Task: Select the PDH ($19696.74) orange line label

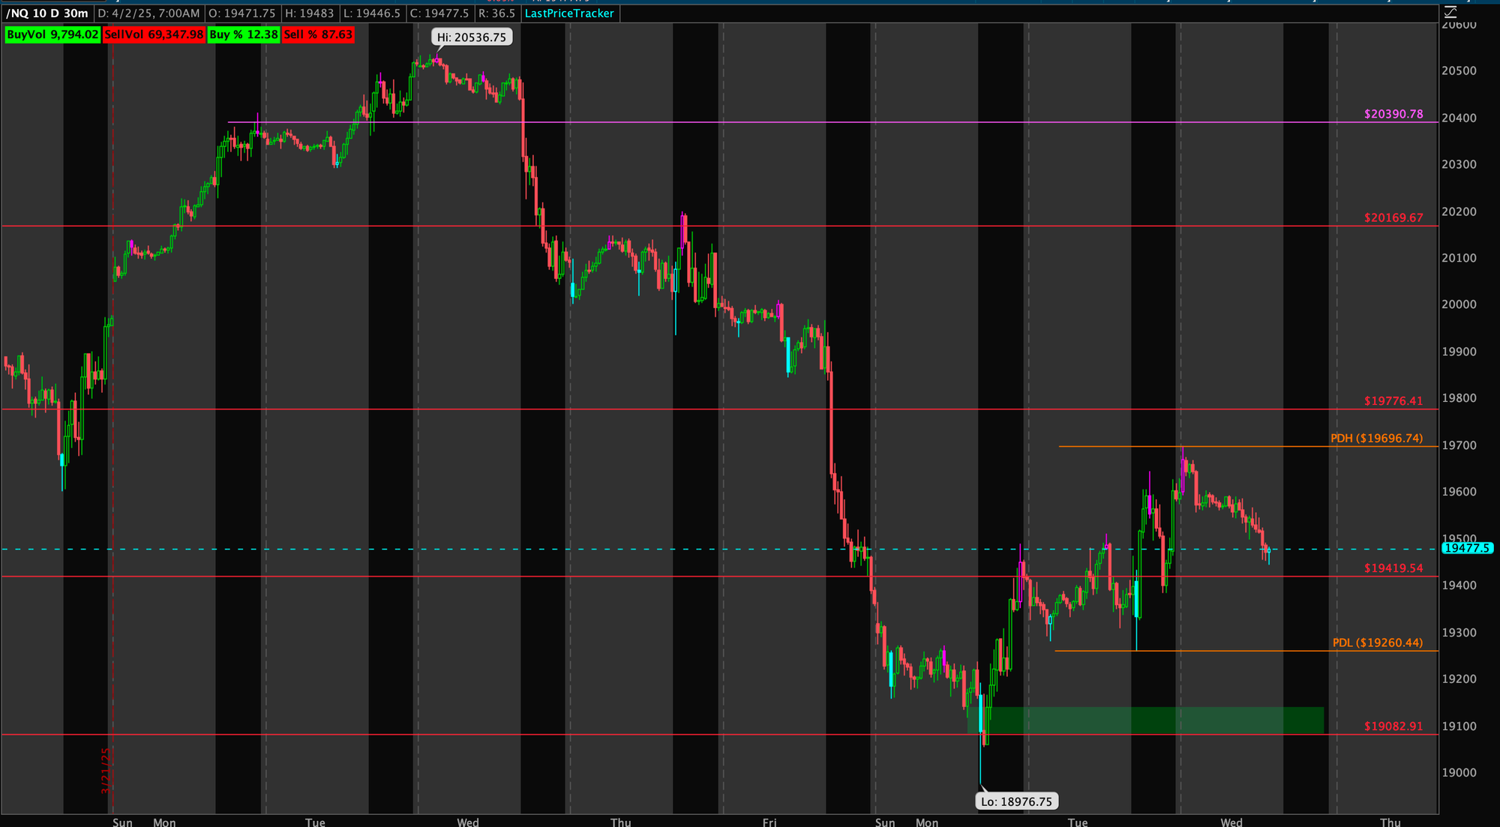Action: pyautogui.click(x=1376, y=439)
